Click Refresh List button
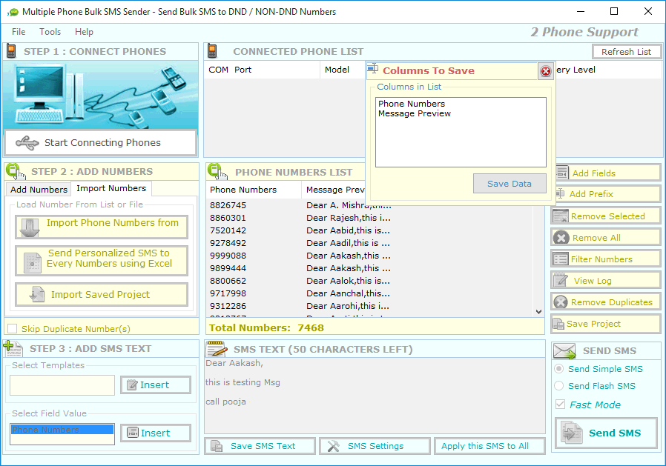The image size is (666, 466). [x=626, y=52]
